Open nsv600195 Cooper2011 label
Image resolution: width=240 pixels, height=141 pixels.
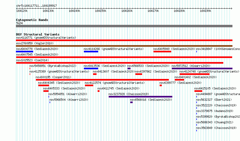(x=53, y=77)
